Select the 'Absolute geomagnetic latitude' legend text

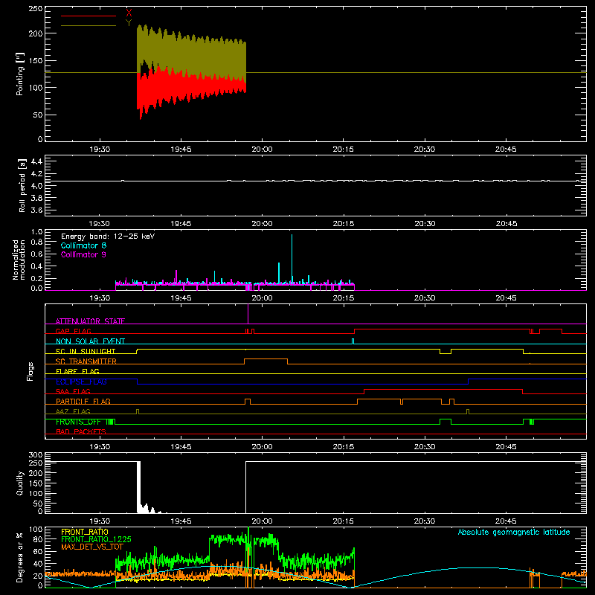point(514,532)
